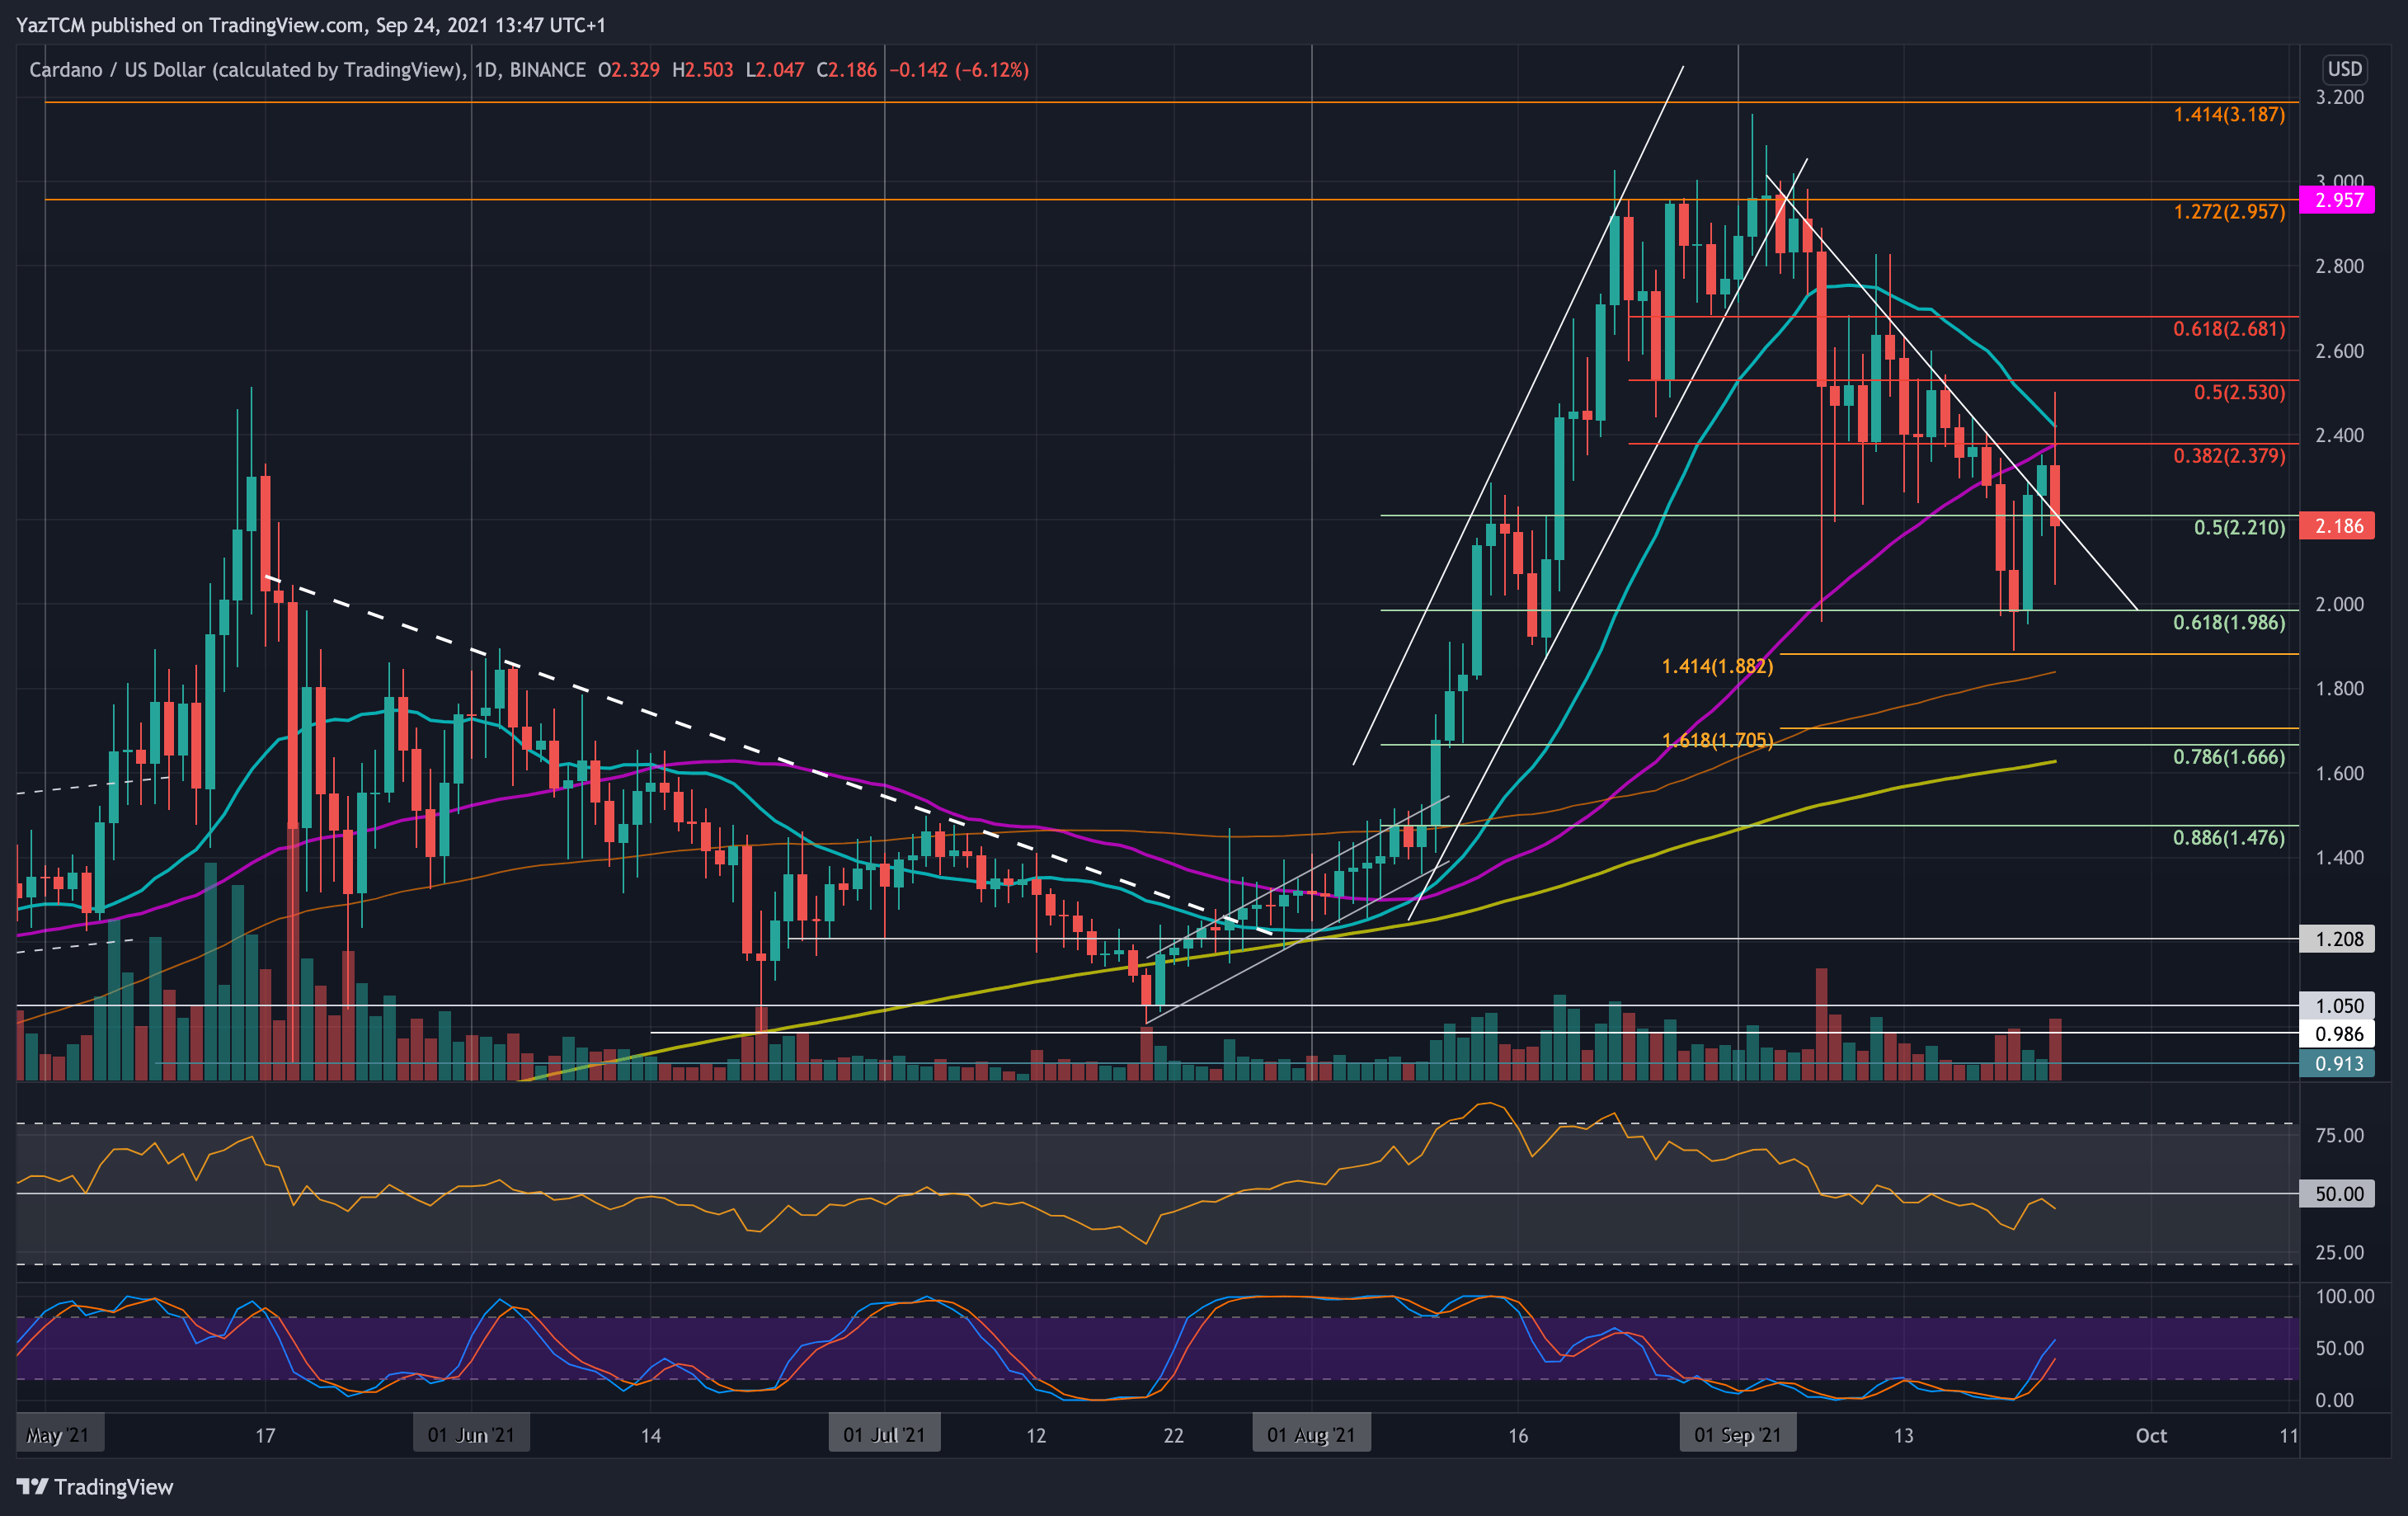The image size is (2408, 1516).
Task: Click the May '21 time axis label
Action: click(58, 1435)
